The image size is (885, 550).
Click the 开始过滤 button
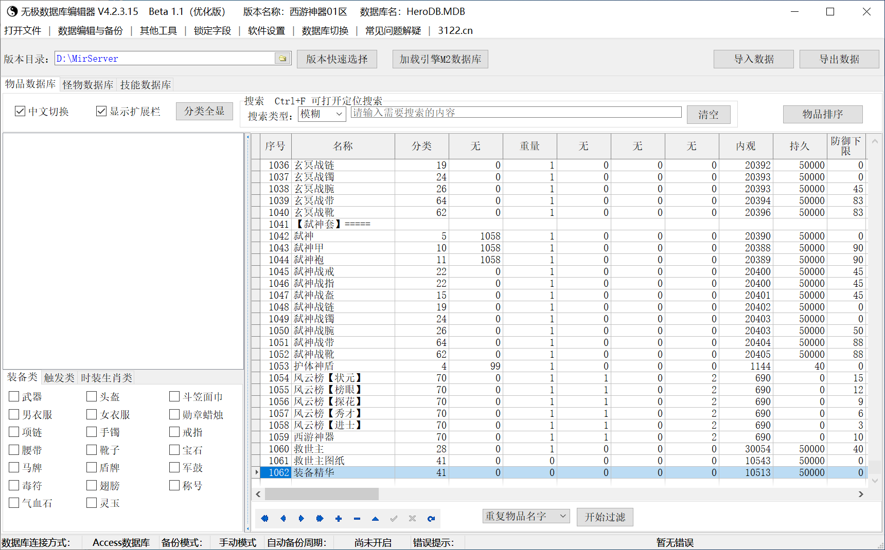tap(605, 517)
